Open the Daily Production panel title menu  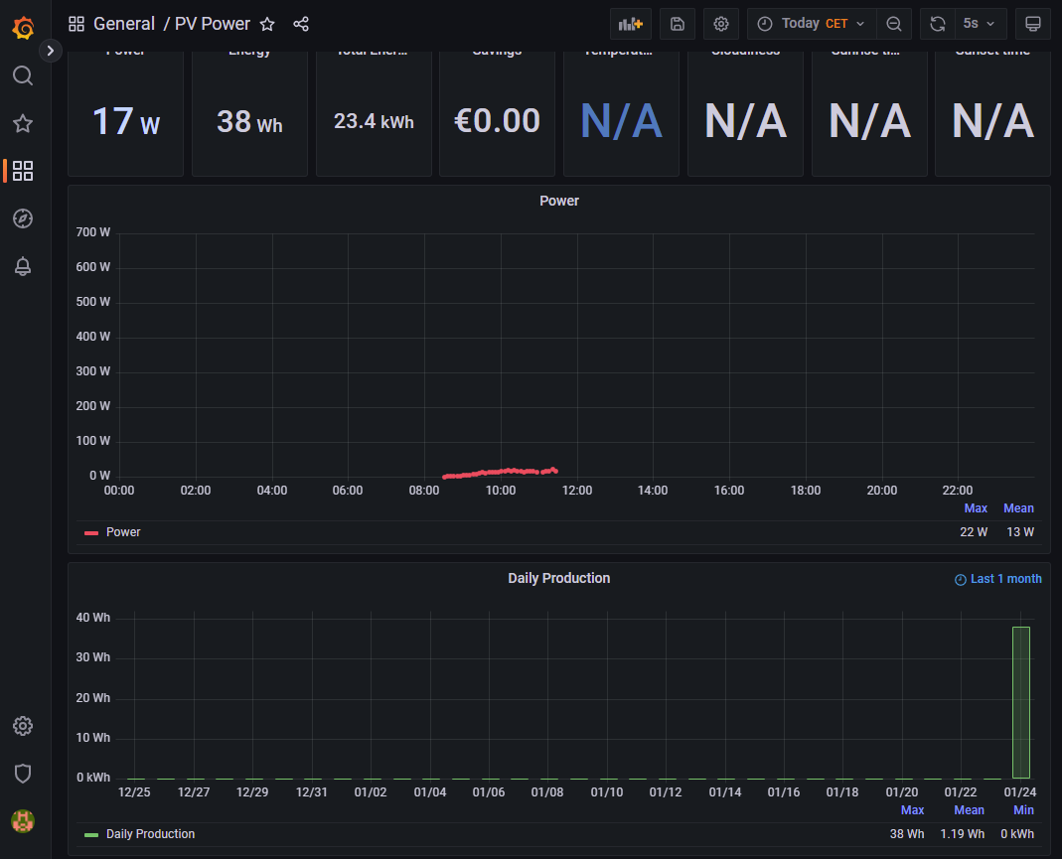point(558,578)
